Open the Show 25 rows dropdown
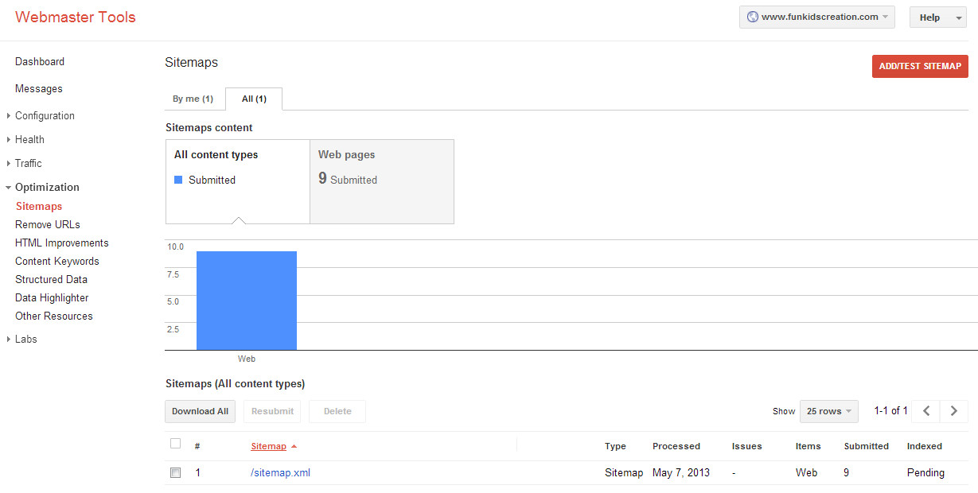This screenshot has height=493, width=978. click(x=828, y=411)
